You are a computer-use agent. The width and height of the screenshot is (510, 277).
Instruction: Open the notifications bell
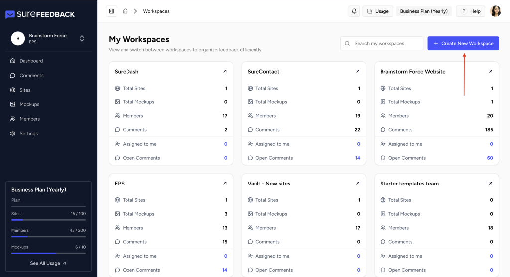(x=354, y=11)
